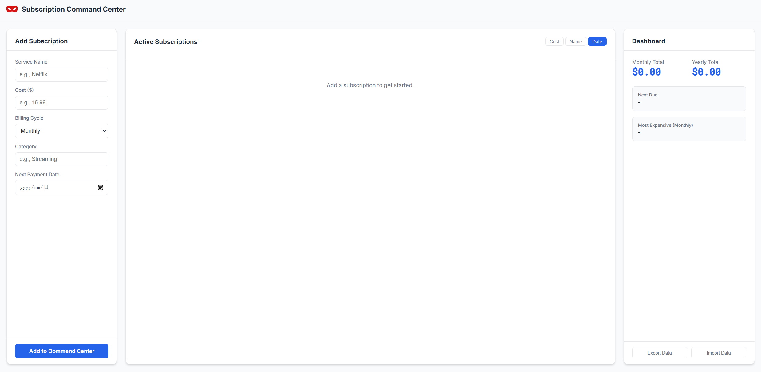Image resolution: width=761 pixels, height=372 pixels.
Task: Click the Category input field
Action: click(x=61, y=159)
